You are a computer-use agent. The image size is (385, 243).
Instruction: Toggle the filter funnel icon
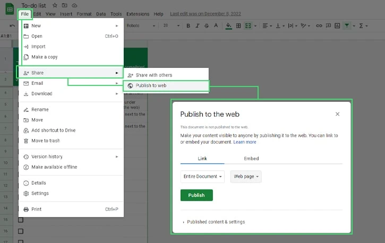tap(347, 25)
